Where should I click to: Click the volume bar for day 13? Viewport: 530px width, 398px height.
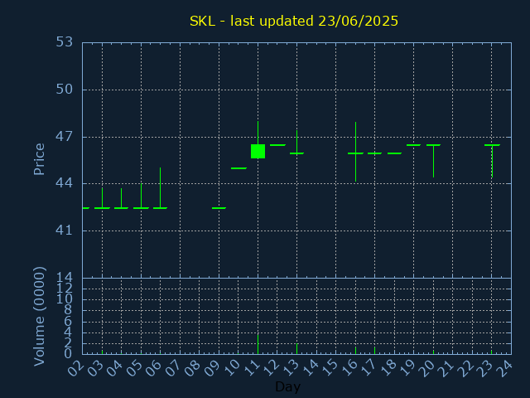point(296,348)
